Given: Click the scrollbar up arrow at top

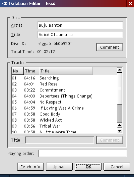Looking at the screenshot, I should [x=120, y=70].
